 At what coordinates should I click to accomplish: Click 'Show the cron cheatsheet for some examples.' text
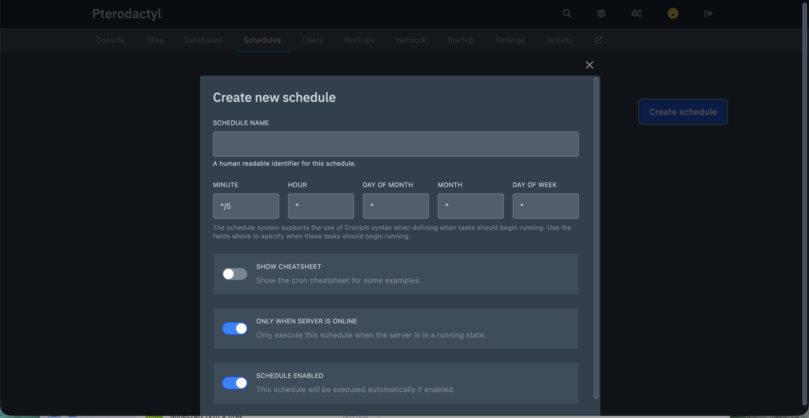pos(338,281)
